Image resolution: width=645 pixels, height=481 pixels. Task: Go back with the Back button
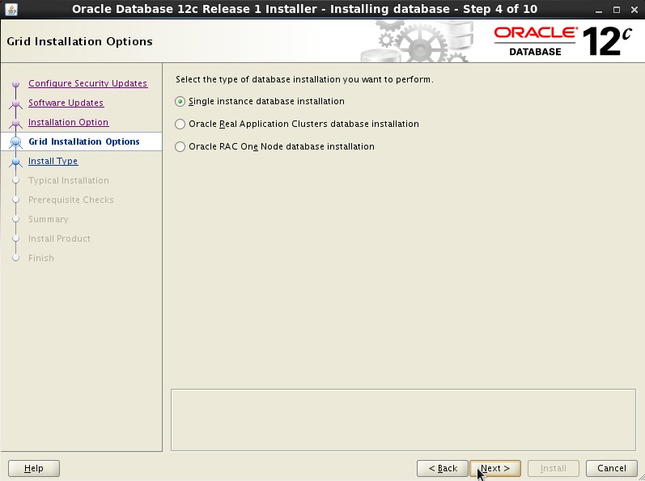coord(442,468)
